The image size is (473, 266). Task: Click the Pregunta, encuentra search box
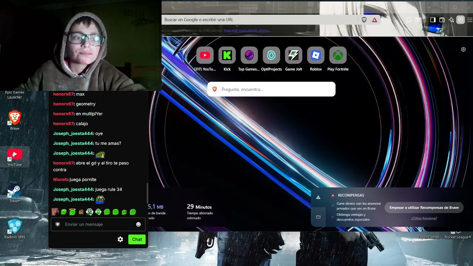[x=271, y=89]
